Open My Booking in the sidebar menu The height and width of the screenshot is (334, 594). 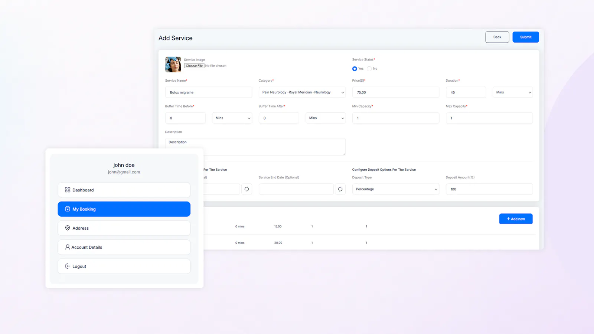pyautogui.click(x=124, y=209)
